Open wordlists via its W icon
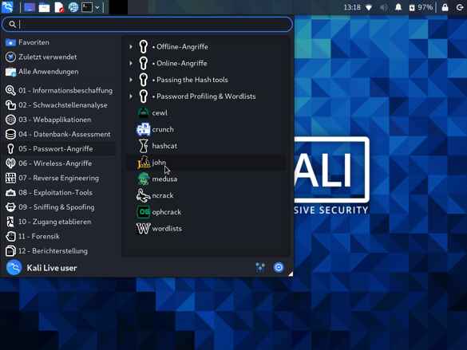The image size is (467, 350). (x=144, y=228)
